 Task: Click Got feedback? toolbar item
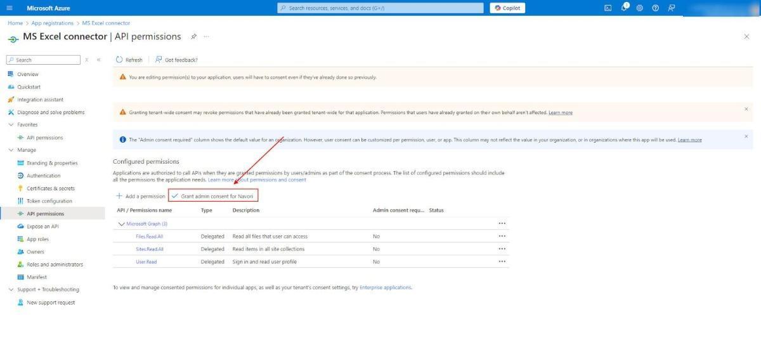click(176, 60)
